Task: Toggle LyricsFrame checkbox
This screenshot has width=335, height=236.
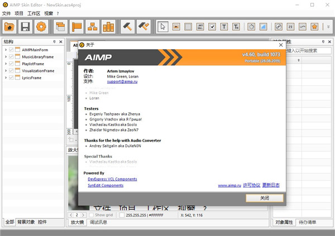Action: click(11, 78)
